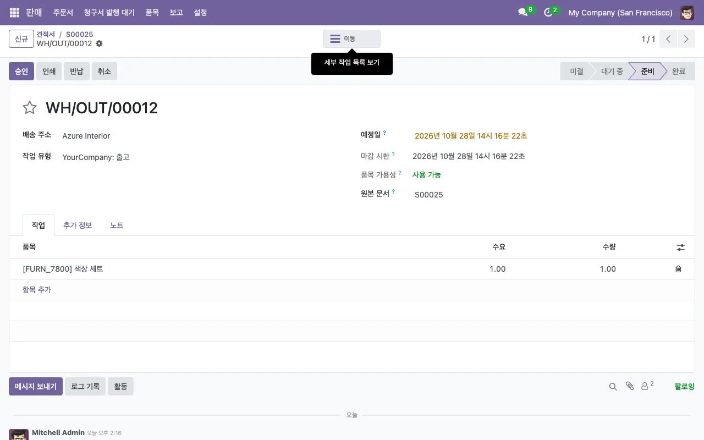Open the S00025 breadcrumb link
The height and width of the screenshot is (440, 704).
coord(80,34)
